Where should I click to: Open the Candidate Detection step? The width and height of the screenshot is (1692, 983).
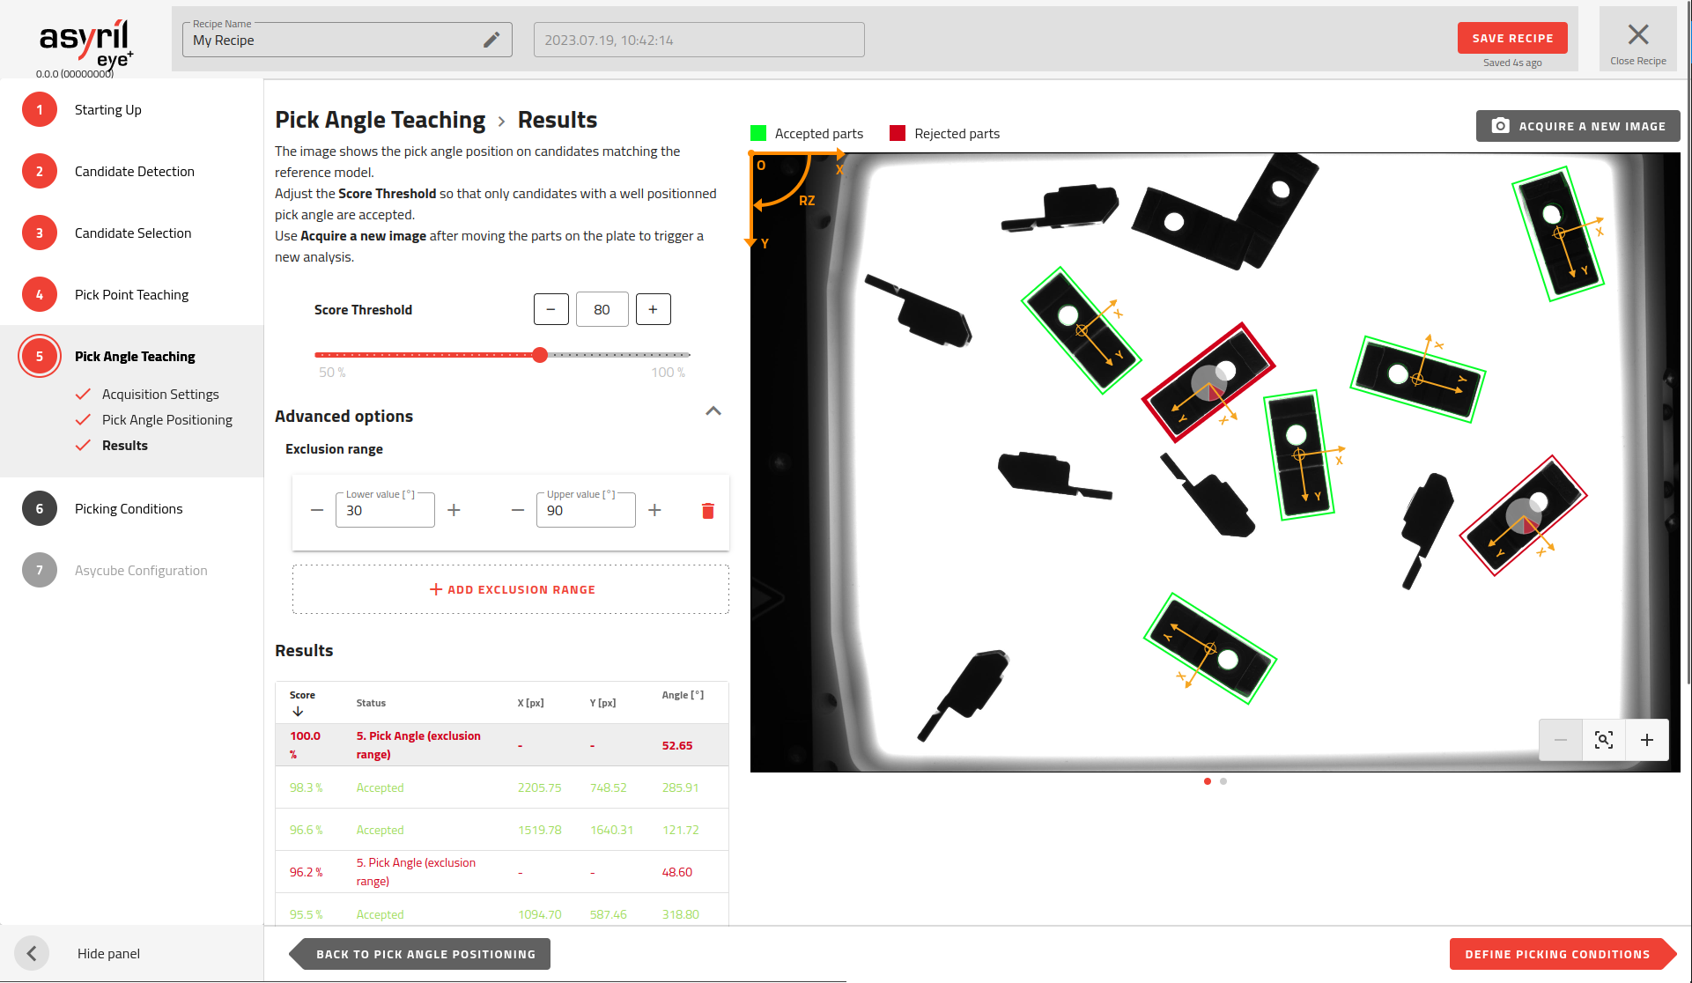coord(134,172)
